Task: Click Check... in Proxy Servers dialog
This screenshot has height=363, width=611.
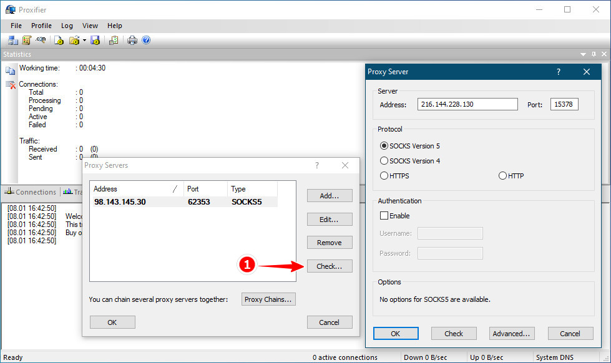Action: coord(330,266)
